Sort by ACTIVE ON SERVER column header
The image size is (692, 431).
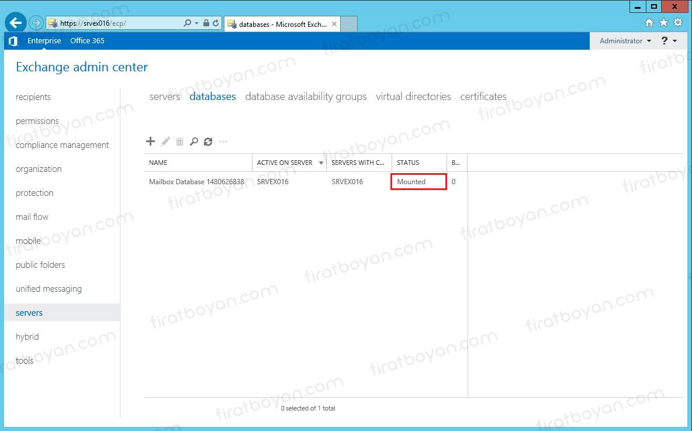click(289, 163)
